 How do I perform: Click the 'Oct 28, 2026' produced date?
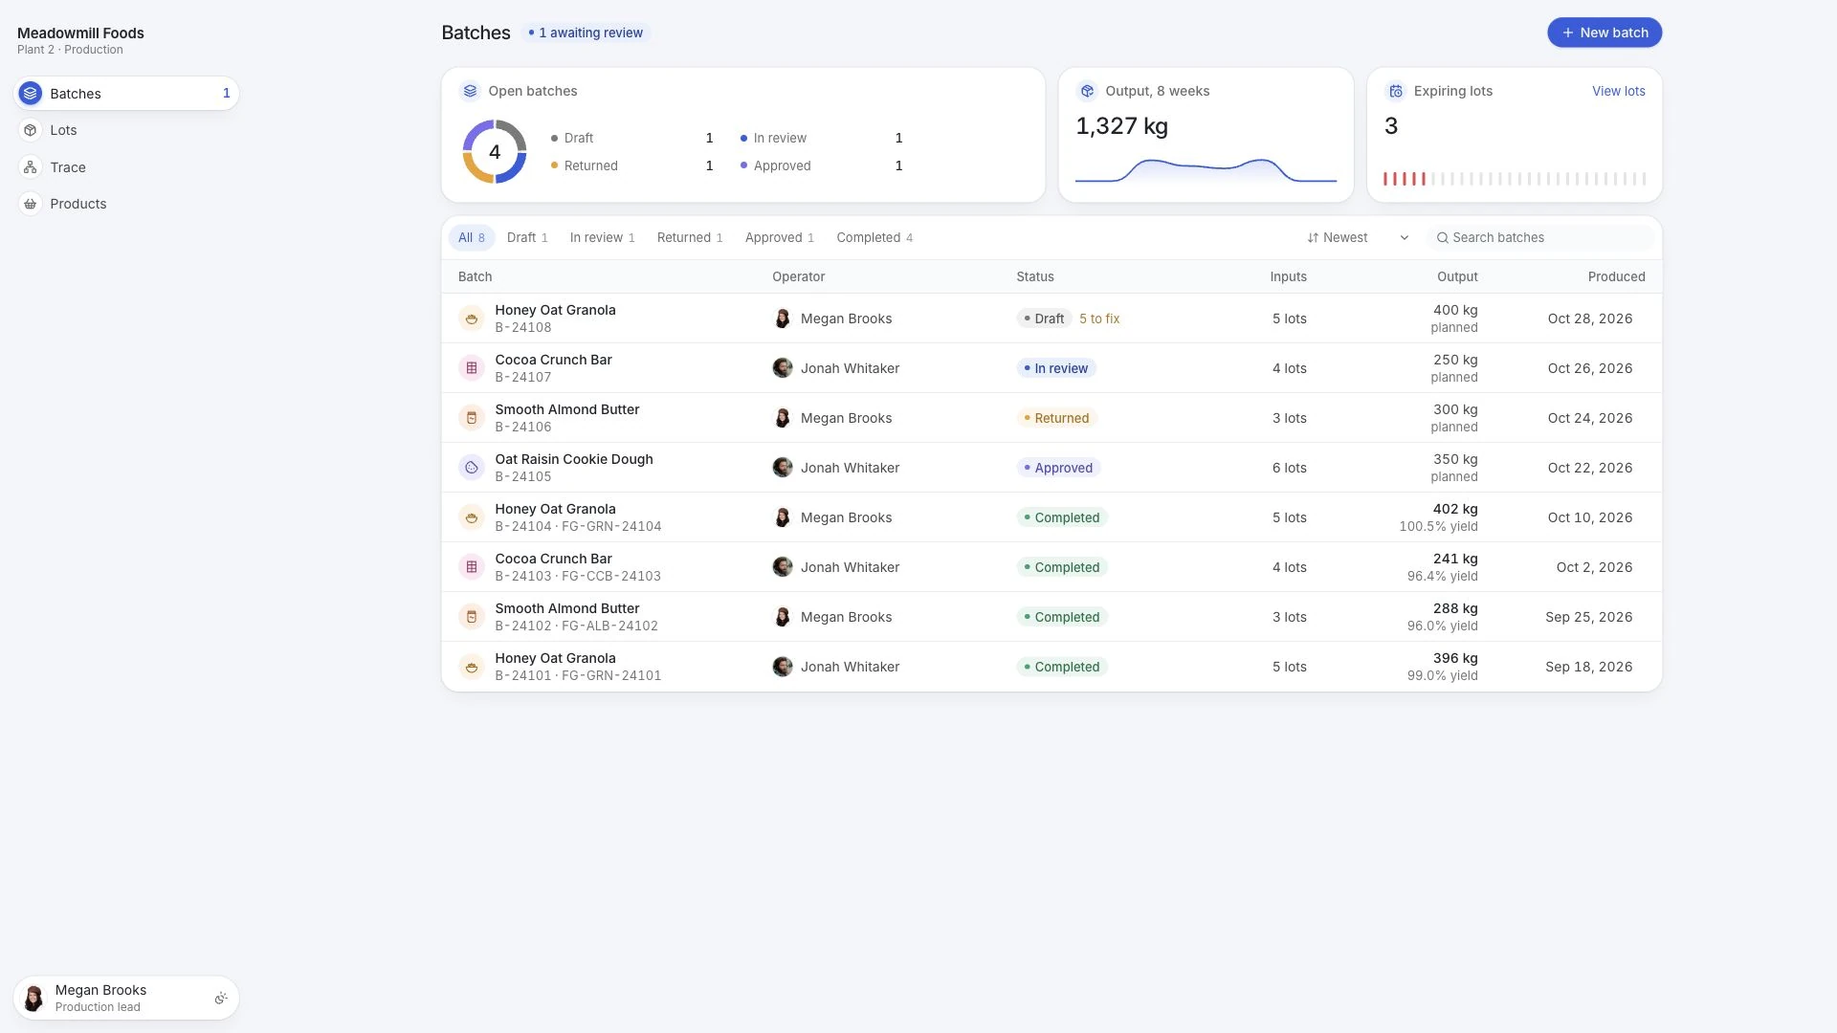pyautogui.click(x=1589, y=319)
